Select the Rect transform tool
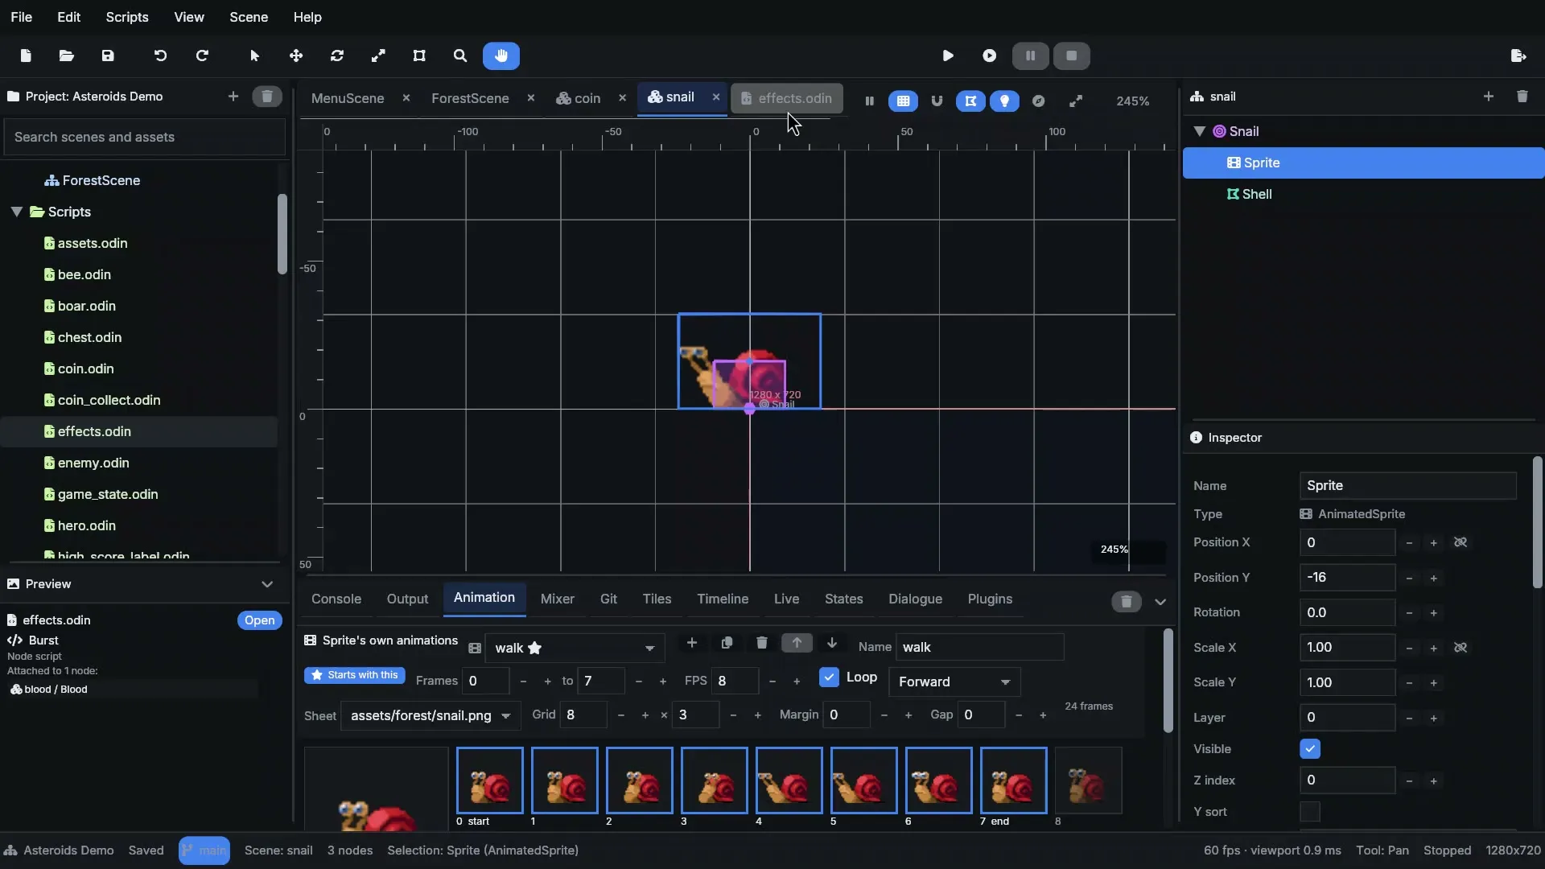Viewport: 1545px width, 869px height. tap(419, 56)
